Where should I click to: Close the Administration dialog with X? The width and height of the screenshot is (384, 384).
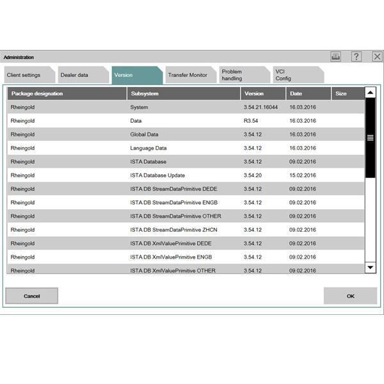377,56
